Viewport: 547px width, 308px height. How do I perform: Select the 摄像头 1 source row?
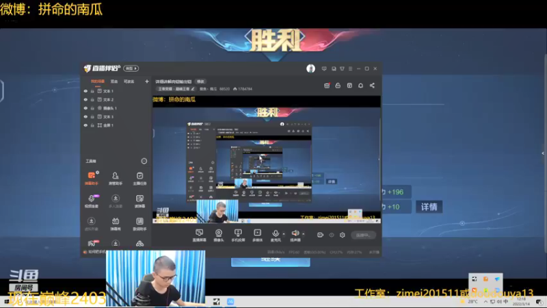[116, 108]
